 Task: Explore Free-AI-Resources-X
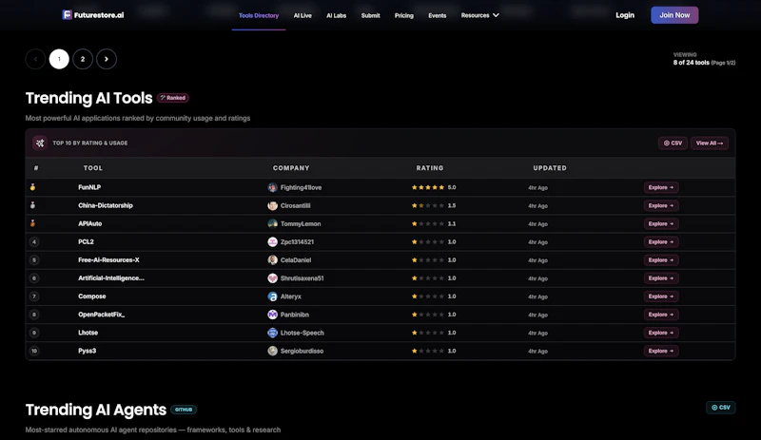click(x=661, y=260)
